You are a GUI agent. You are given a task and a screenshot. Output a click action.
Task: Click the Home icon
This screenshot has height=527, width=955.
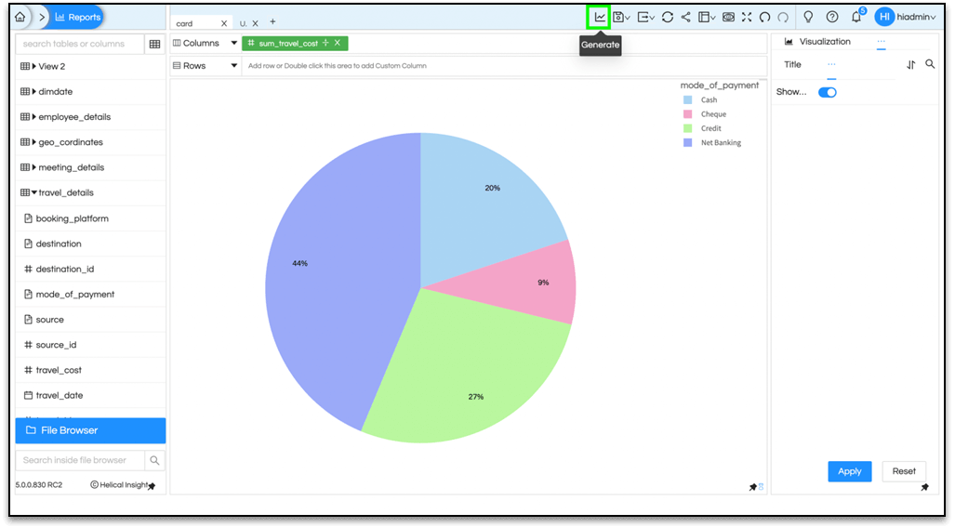[x=20, y=17]
